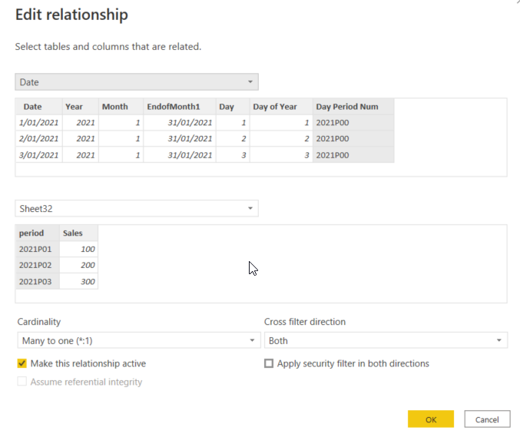Click 31/01/2021 in the 2/01/2021 row
Viewport: 520px width, 437px height.
click(x=180, y=138)
